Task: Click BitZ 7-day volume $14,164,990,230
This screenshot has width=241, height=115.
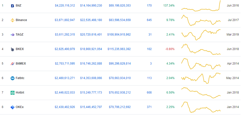Action: [x=91, y=5]
